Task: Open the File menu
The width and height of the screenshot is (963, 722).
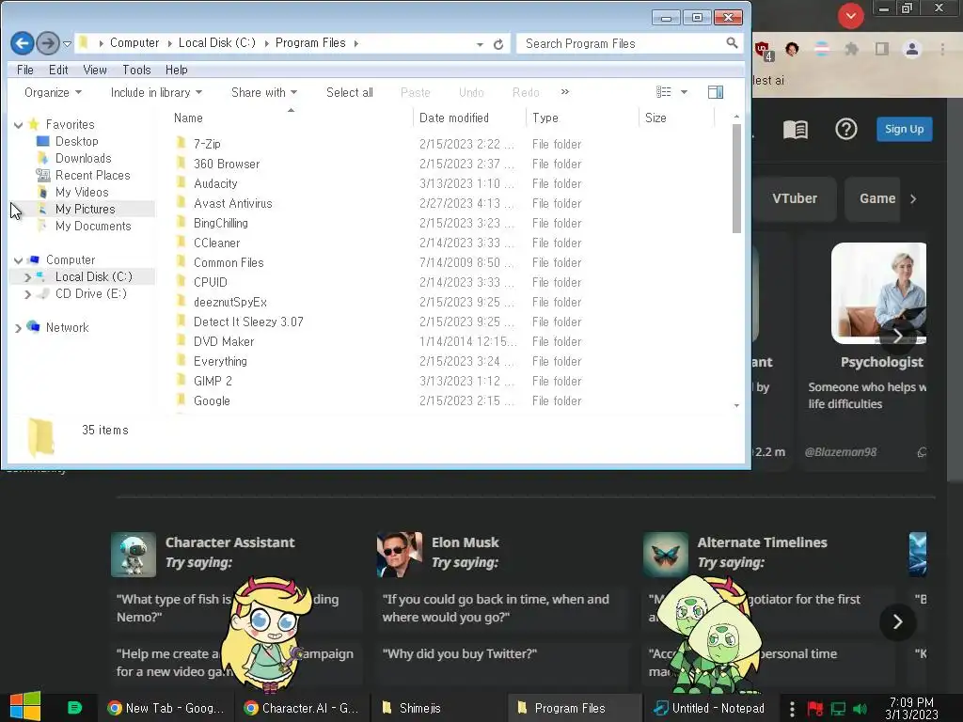Action: (25, 70)
